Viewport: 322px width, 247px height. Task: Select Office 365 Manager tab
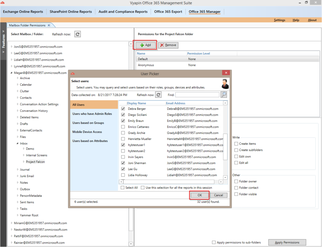point(204,12)
